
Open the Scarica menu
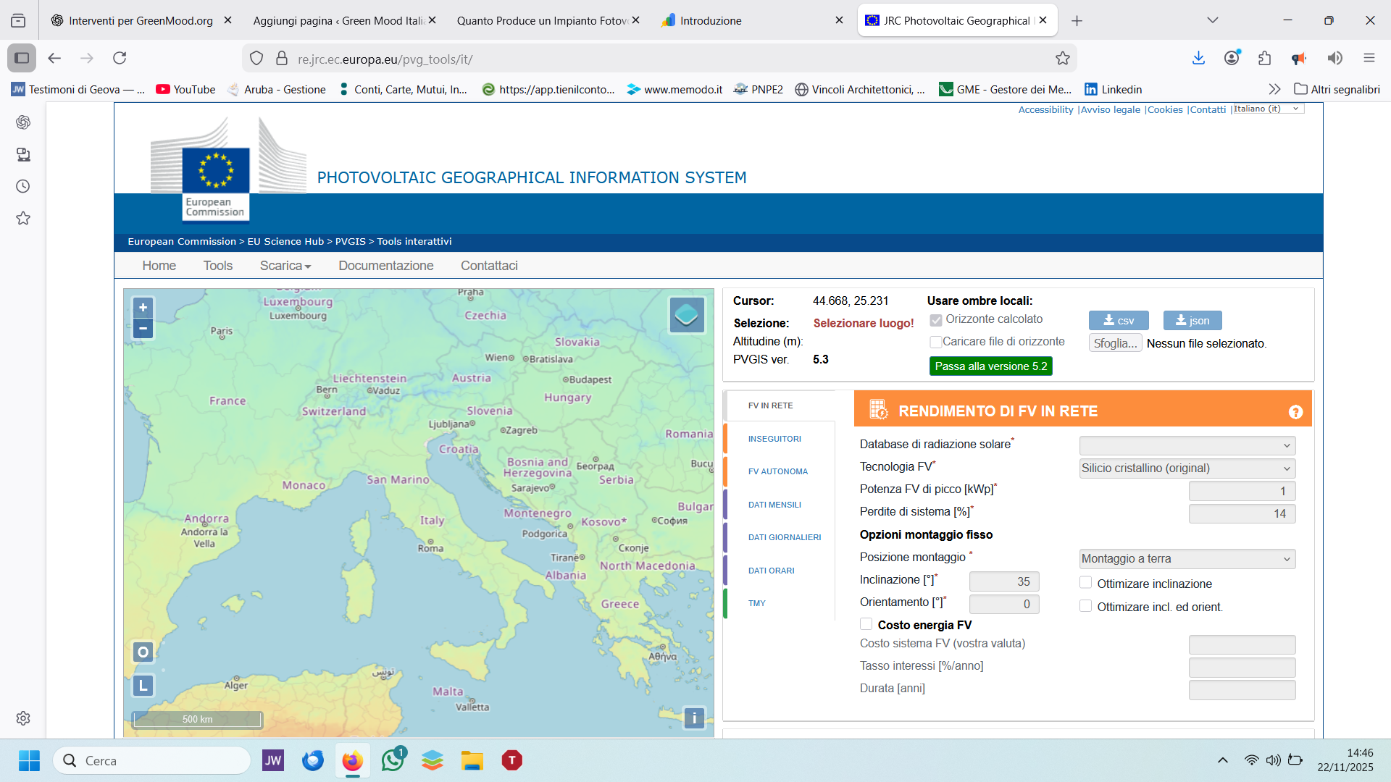(285, 266)
